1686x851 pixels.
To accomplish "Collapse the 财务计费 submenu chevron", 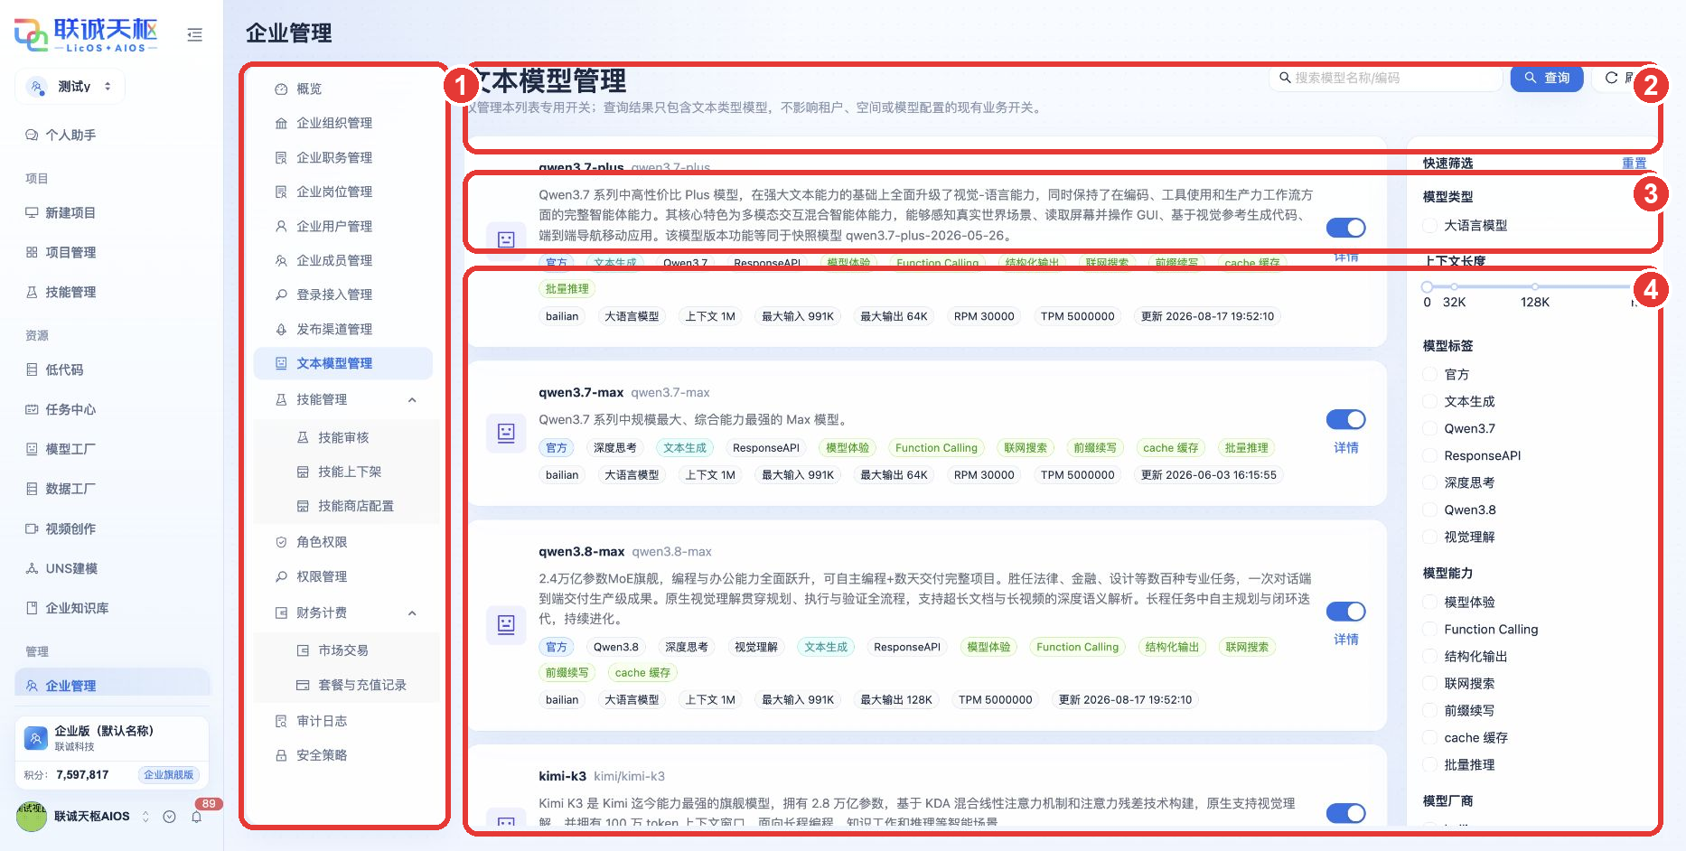I will coord(412,613).
